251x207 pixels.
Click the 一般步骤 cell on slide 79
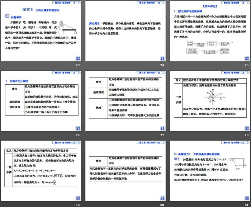9,170
